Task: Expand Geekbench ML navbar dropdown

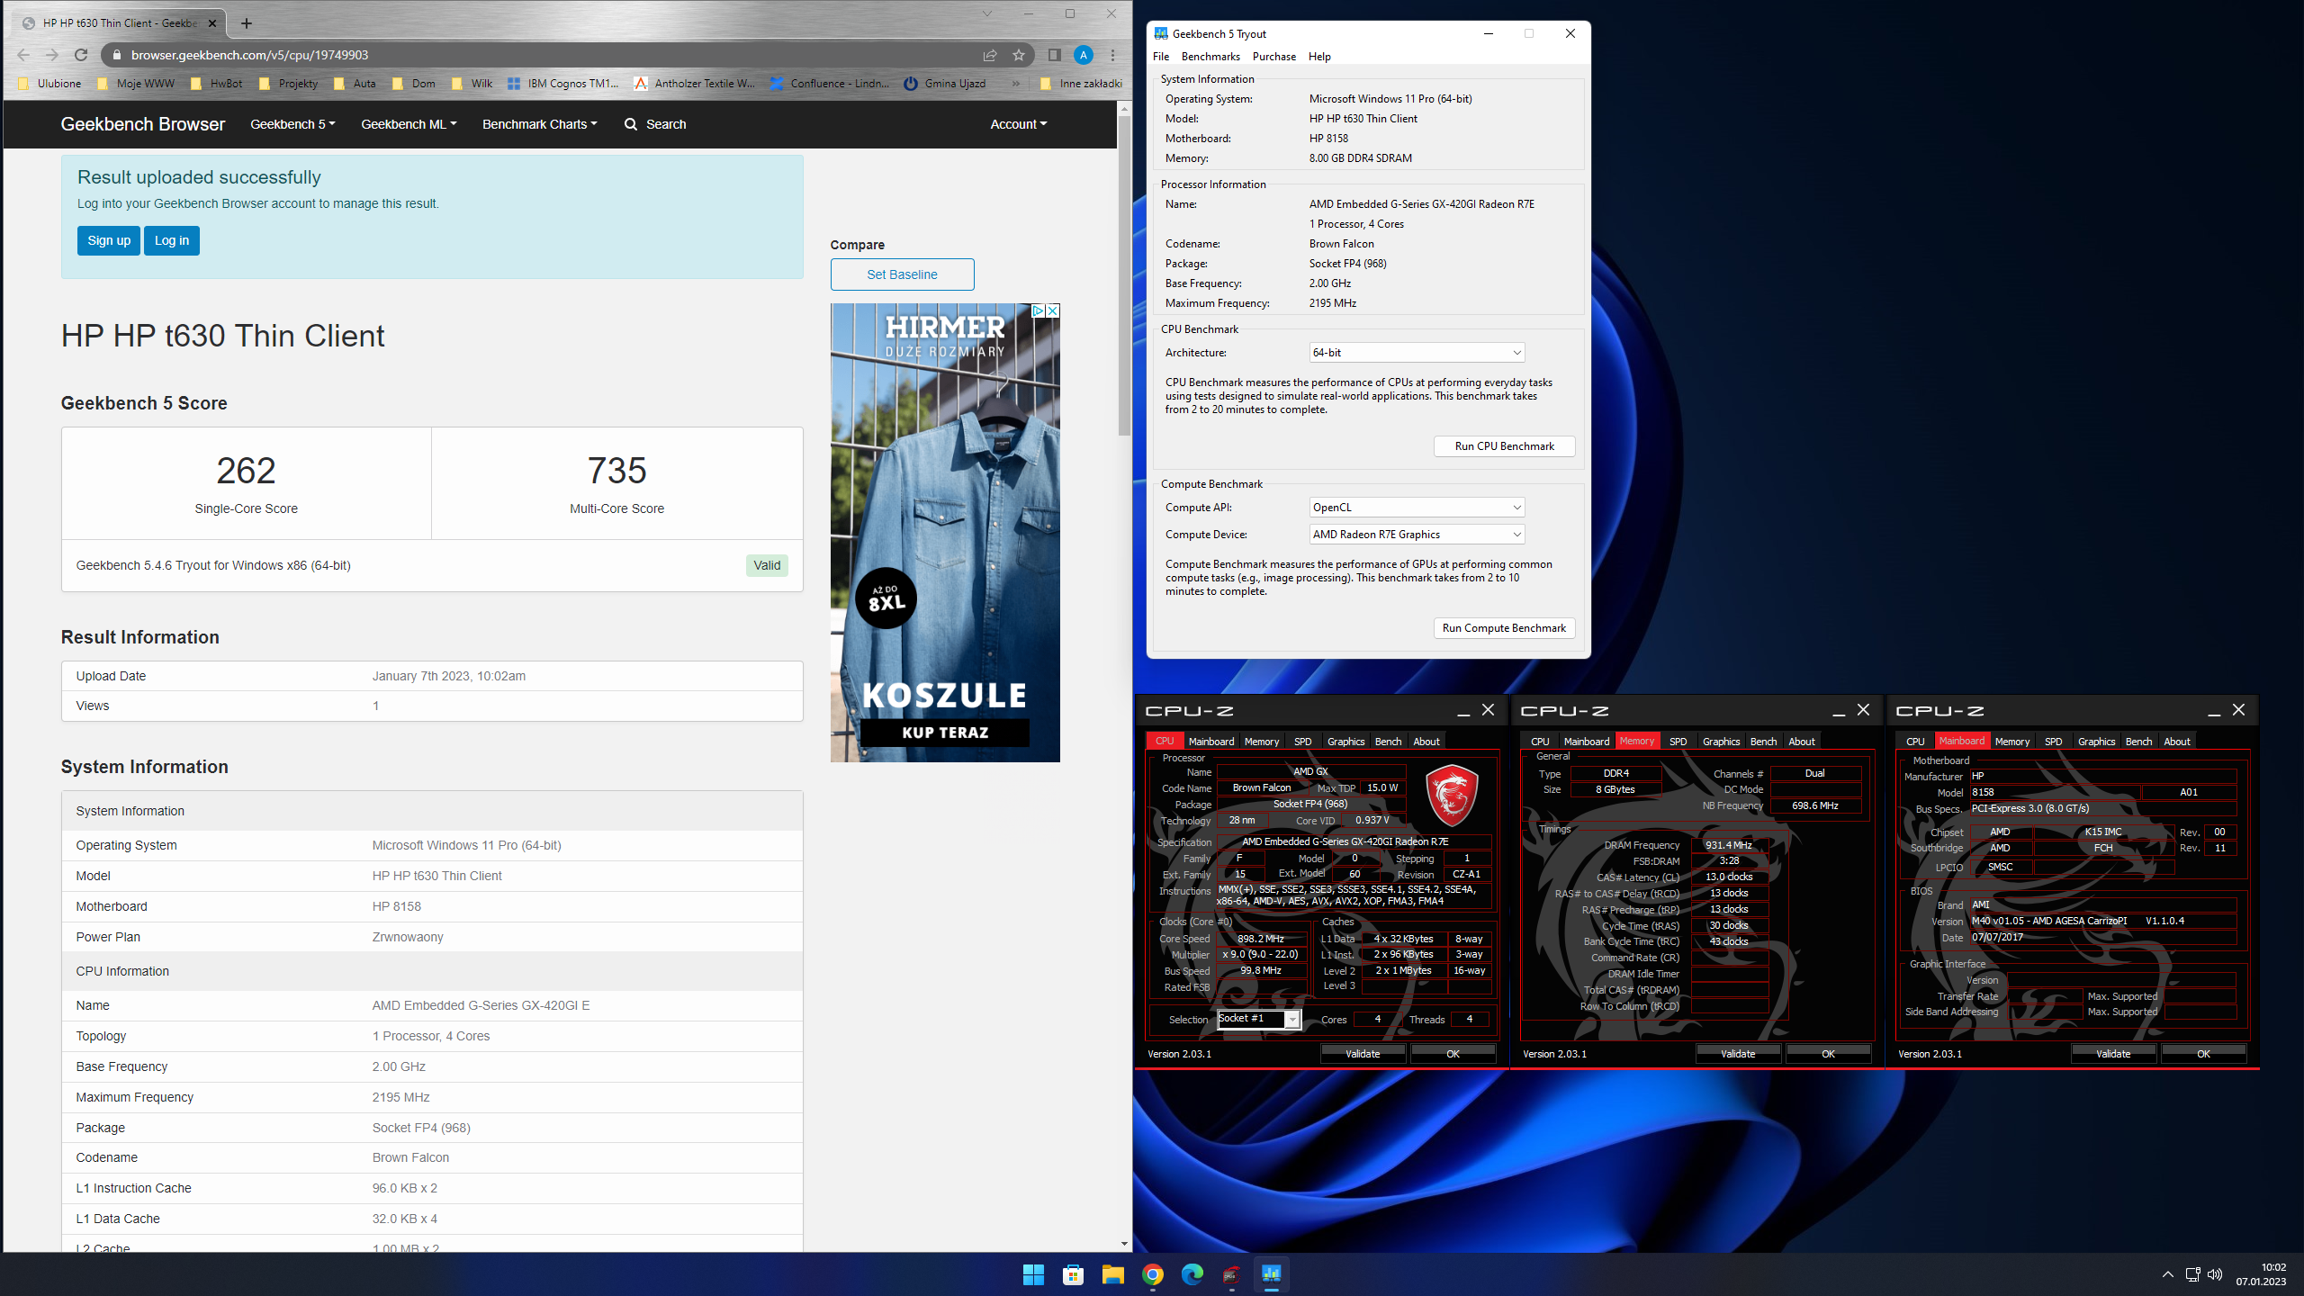Action: click(x=409, y=124)
